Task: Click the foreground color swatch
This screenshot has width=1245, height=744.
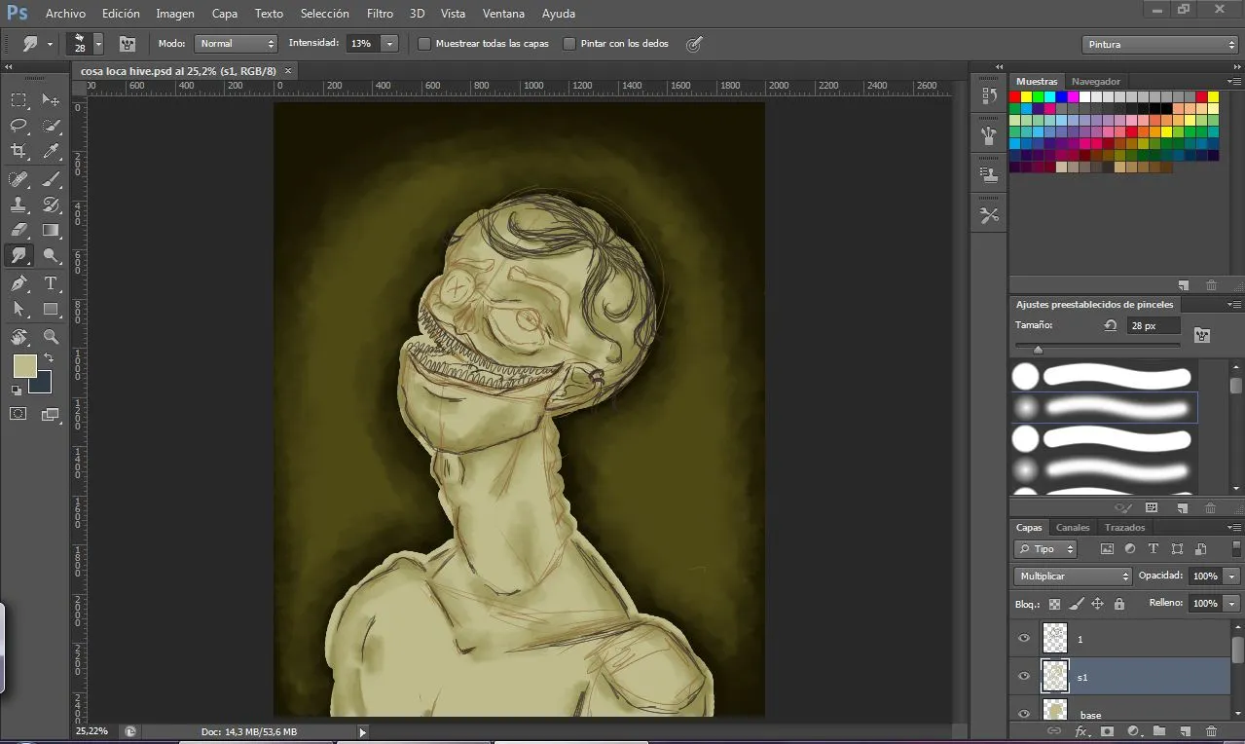Action: 24,365
